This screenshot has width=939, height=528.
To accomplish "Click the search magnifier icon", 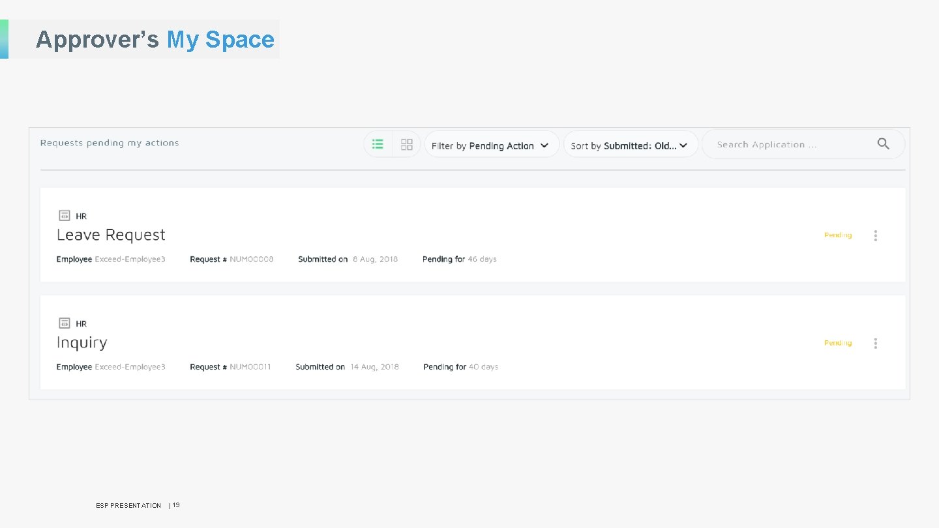I will tap(884, 143).
